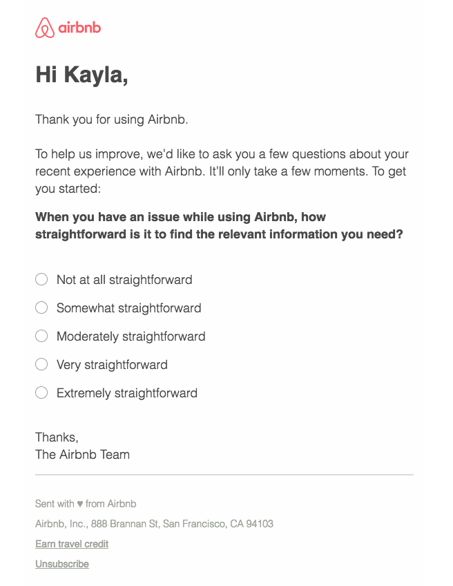Click the 'Extremely straightforward' answer text
The image size is (453, 586).
tap(127, 393)
